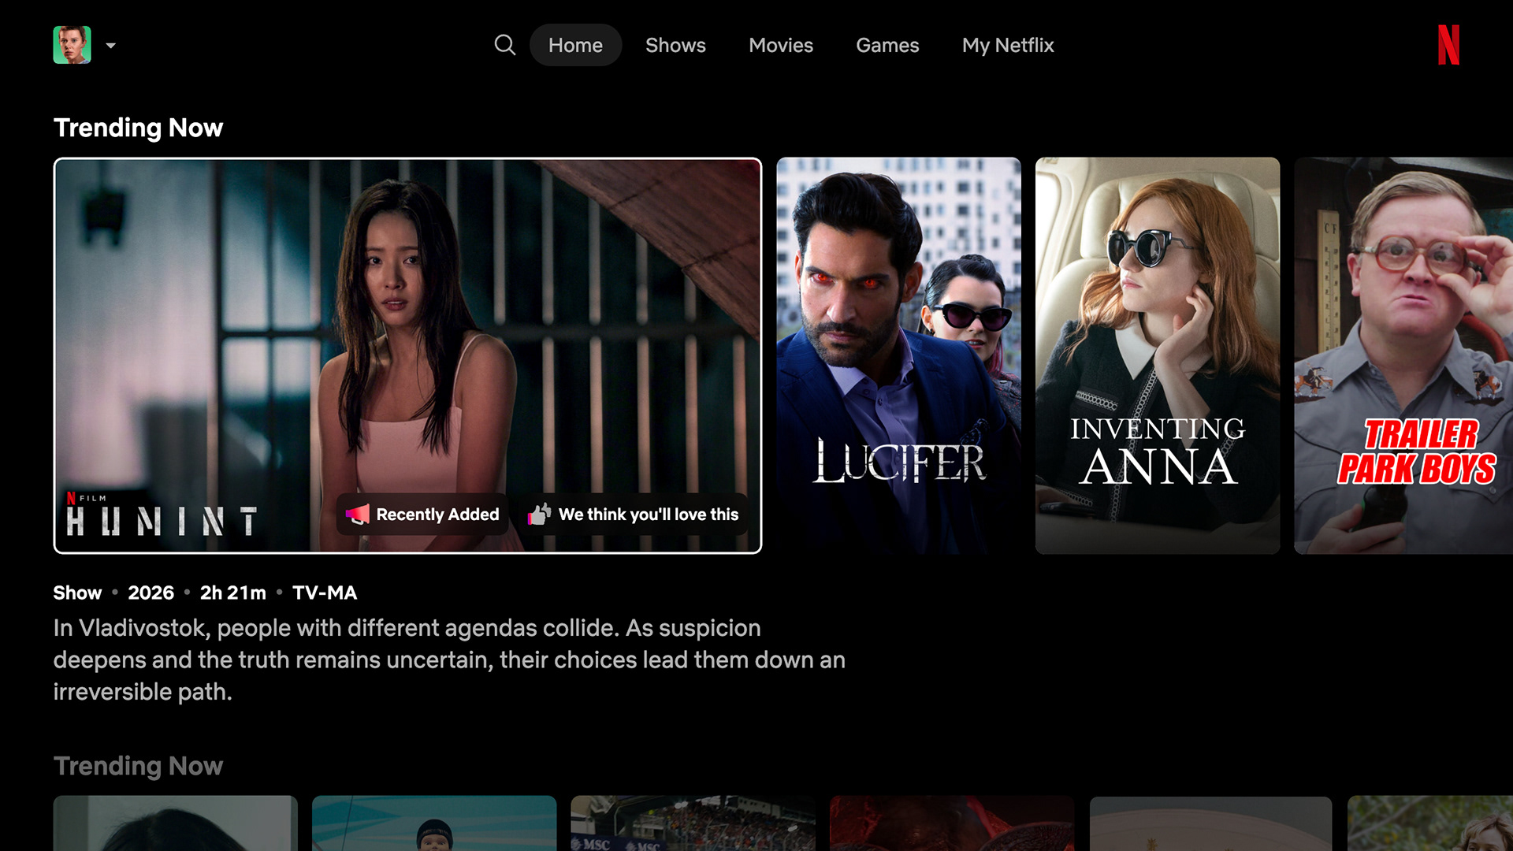1513x851 pixels.
Task: Open My Netflix page
Action: pyautogui.click(x=1007, y=45)
